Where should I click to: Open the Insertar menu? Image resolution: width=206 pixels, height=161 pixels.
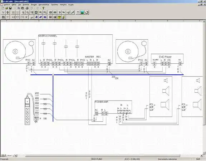[26, 5]
